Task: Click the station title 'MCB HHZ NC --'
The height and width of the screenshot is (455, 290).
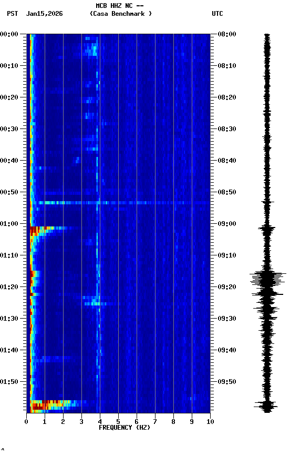Action: coord(120,6)
